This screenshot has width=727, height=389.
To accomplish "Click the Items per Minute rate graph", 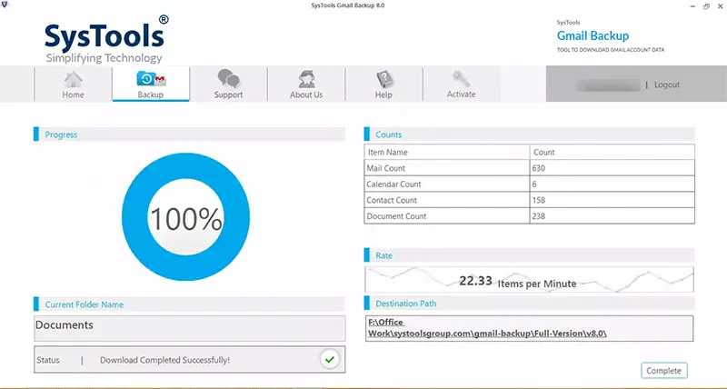I will point(530,279).
